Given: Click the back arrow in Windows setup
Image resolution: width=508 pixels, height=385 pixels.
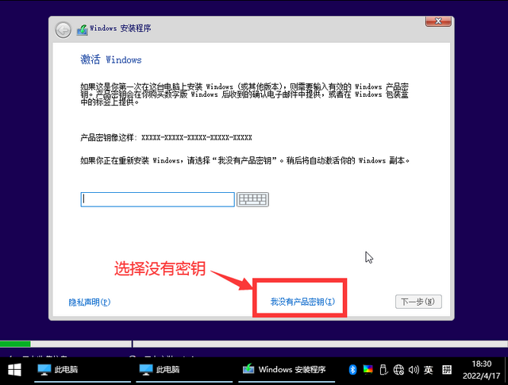Looking at the screenshot, I should (63, 30).
